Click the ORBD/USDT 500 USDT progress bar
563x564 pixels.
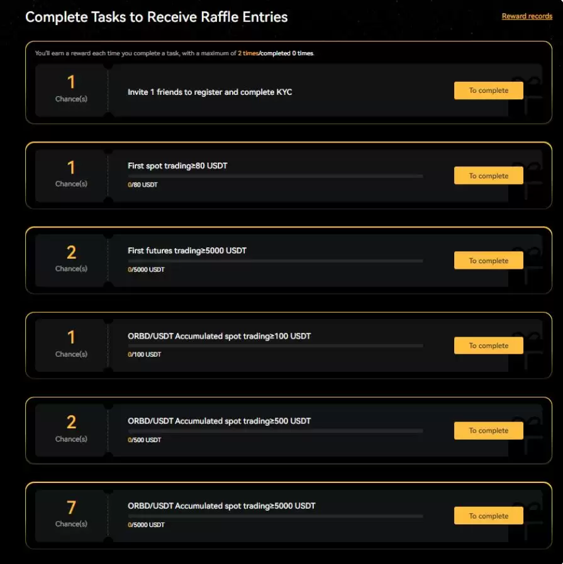(275, 431)
